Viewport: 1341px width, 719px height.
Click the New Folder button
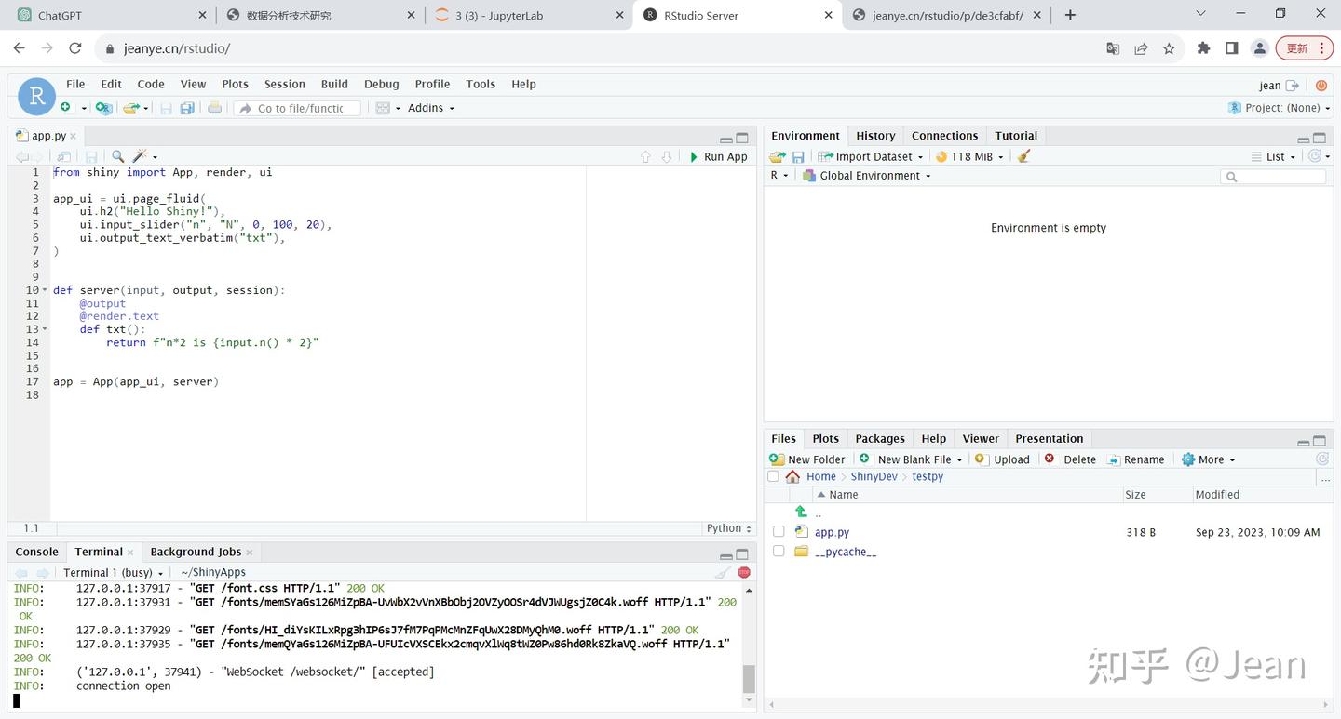pyautogui.click(x=807, y=459)
